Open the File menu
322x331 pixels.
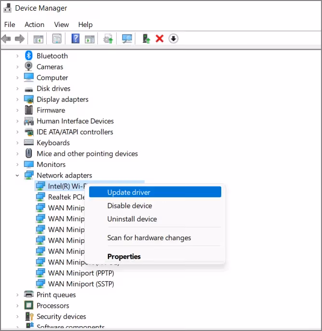10,25
